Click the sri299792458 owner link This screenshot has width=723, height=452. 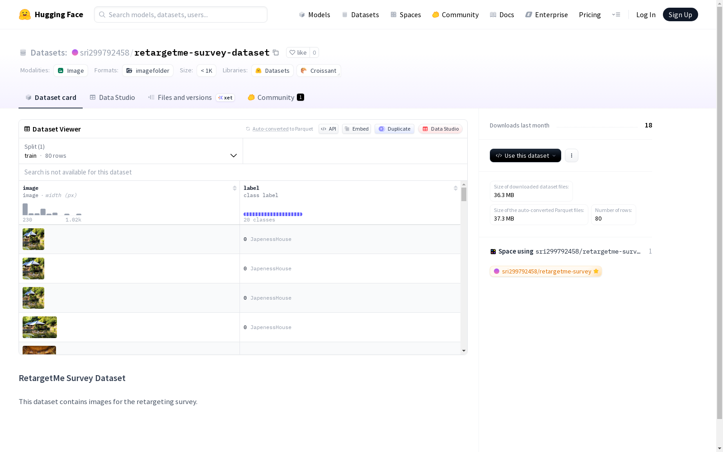click(x=104, y=52)
